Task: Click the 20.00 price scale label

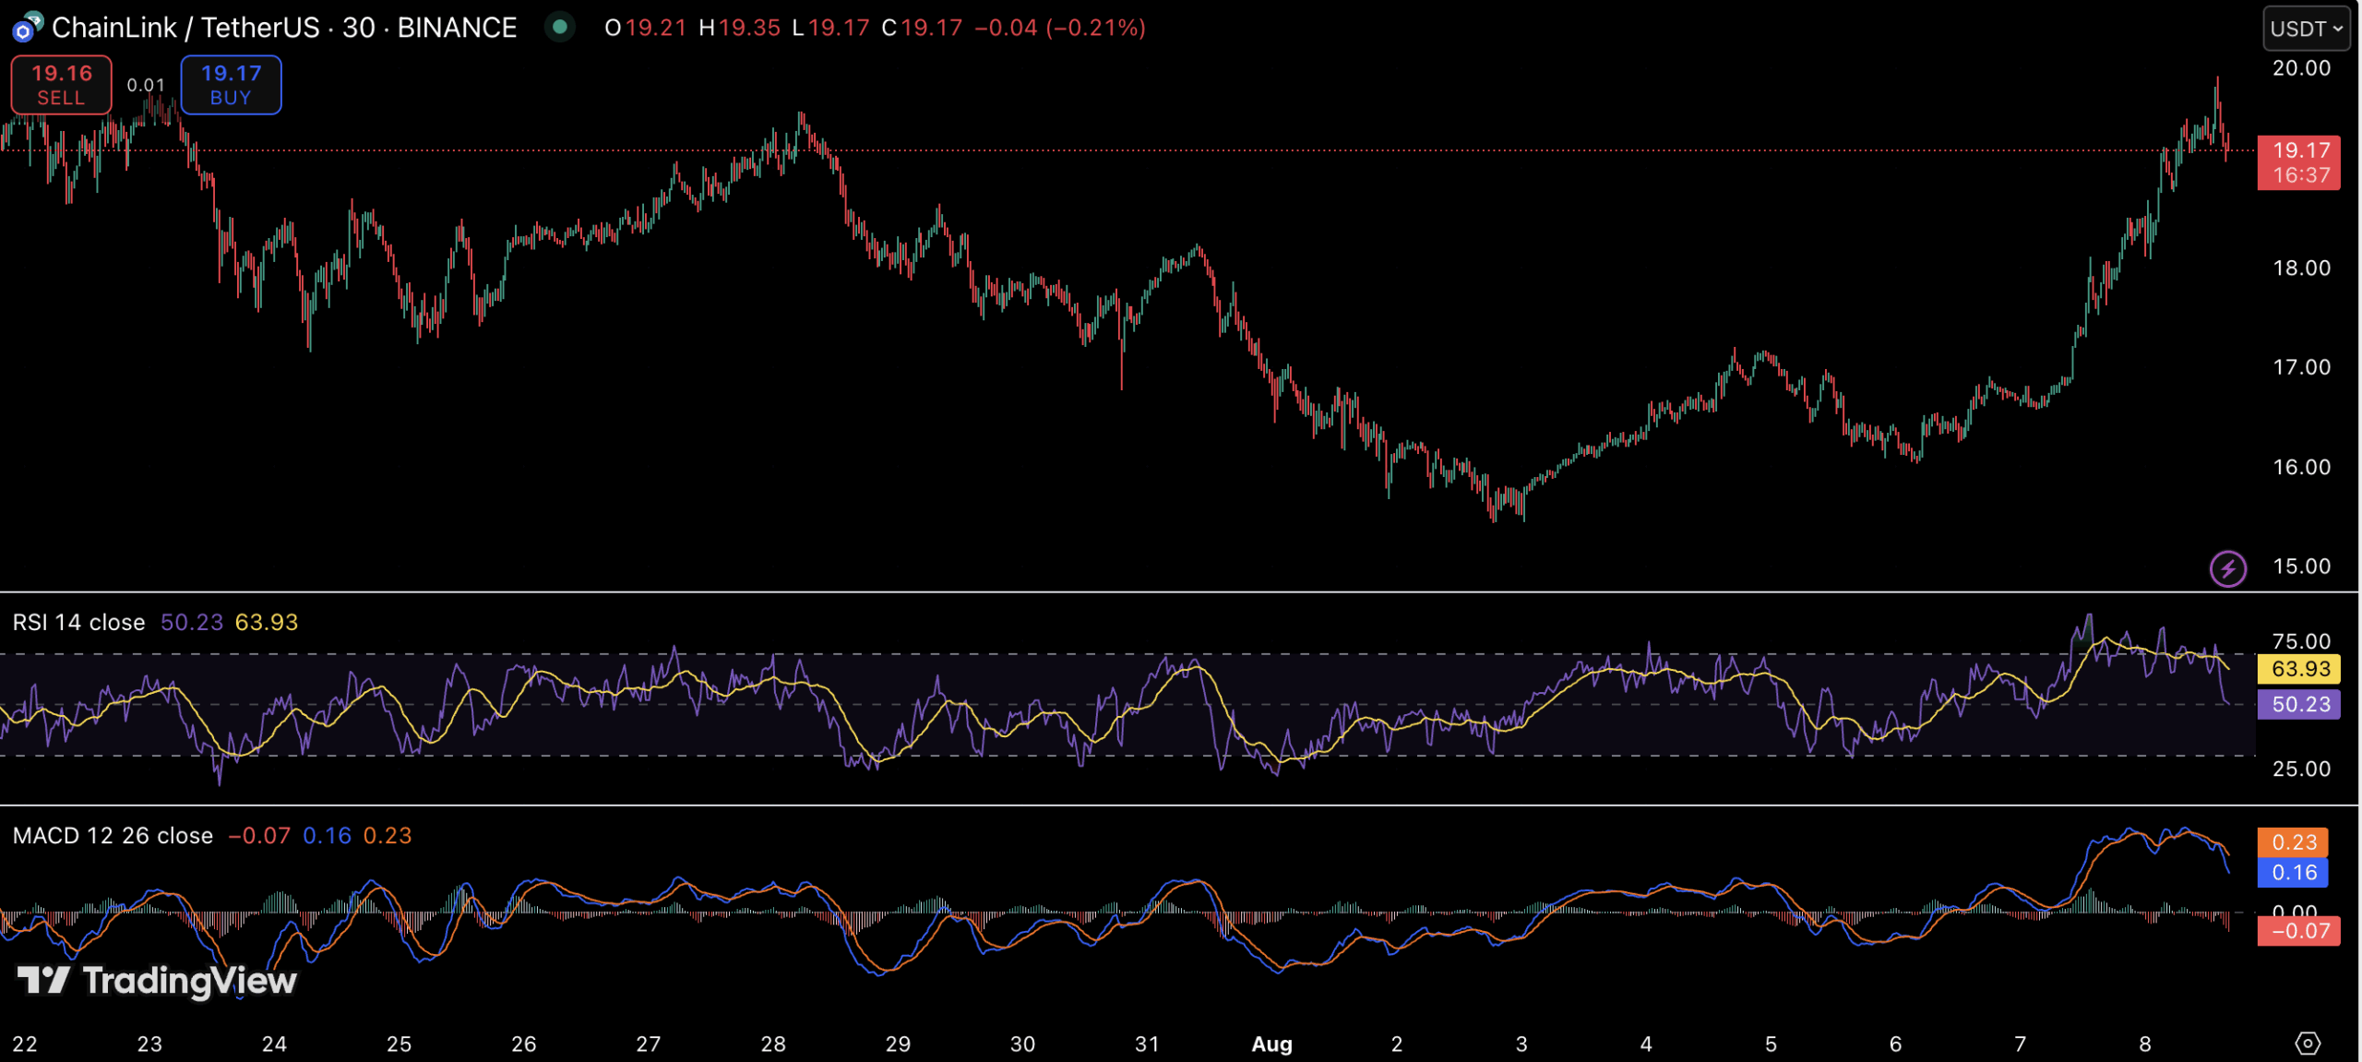Action: coord(2300,68)
